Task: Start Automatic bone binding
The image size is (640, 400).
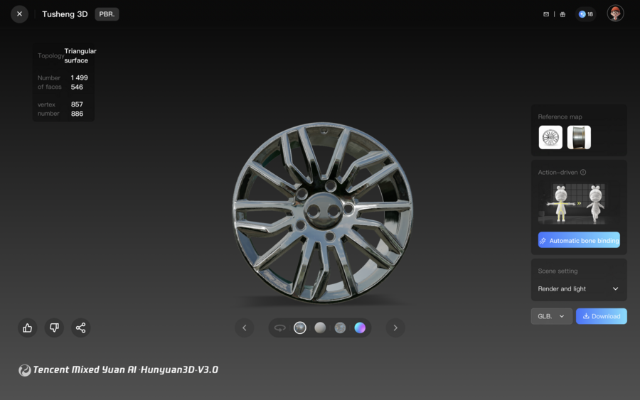Action: 579,240
